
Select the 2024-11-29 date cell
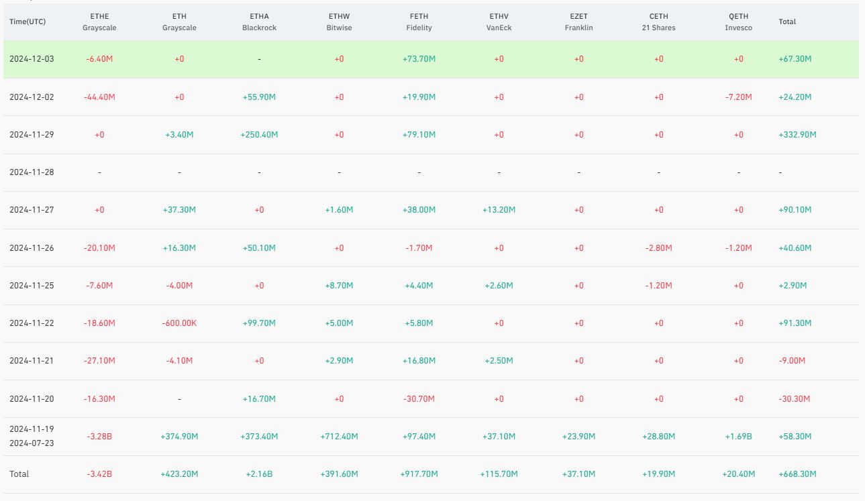32,135
